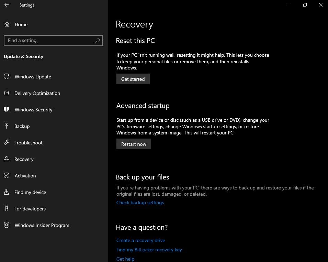Open the Activation page
The height and width of the screenshot is (262, 328).
coord(25,176)
